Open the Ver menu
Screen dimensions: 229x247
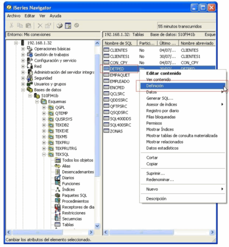42,16
